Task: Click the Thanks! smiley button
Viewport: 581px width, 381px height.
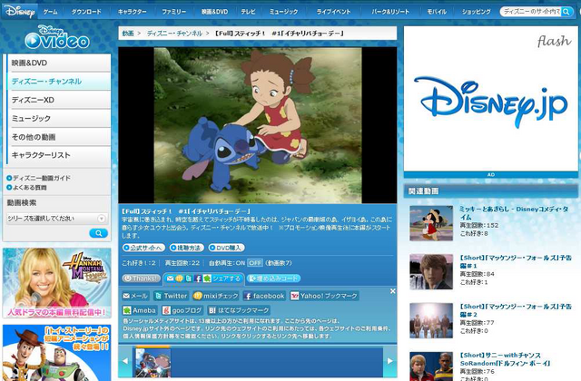Action: tap(142, 278)
